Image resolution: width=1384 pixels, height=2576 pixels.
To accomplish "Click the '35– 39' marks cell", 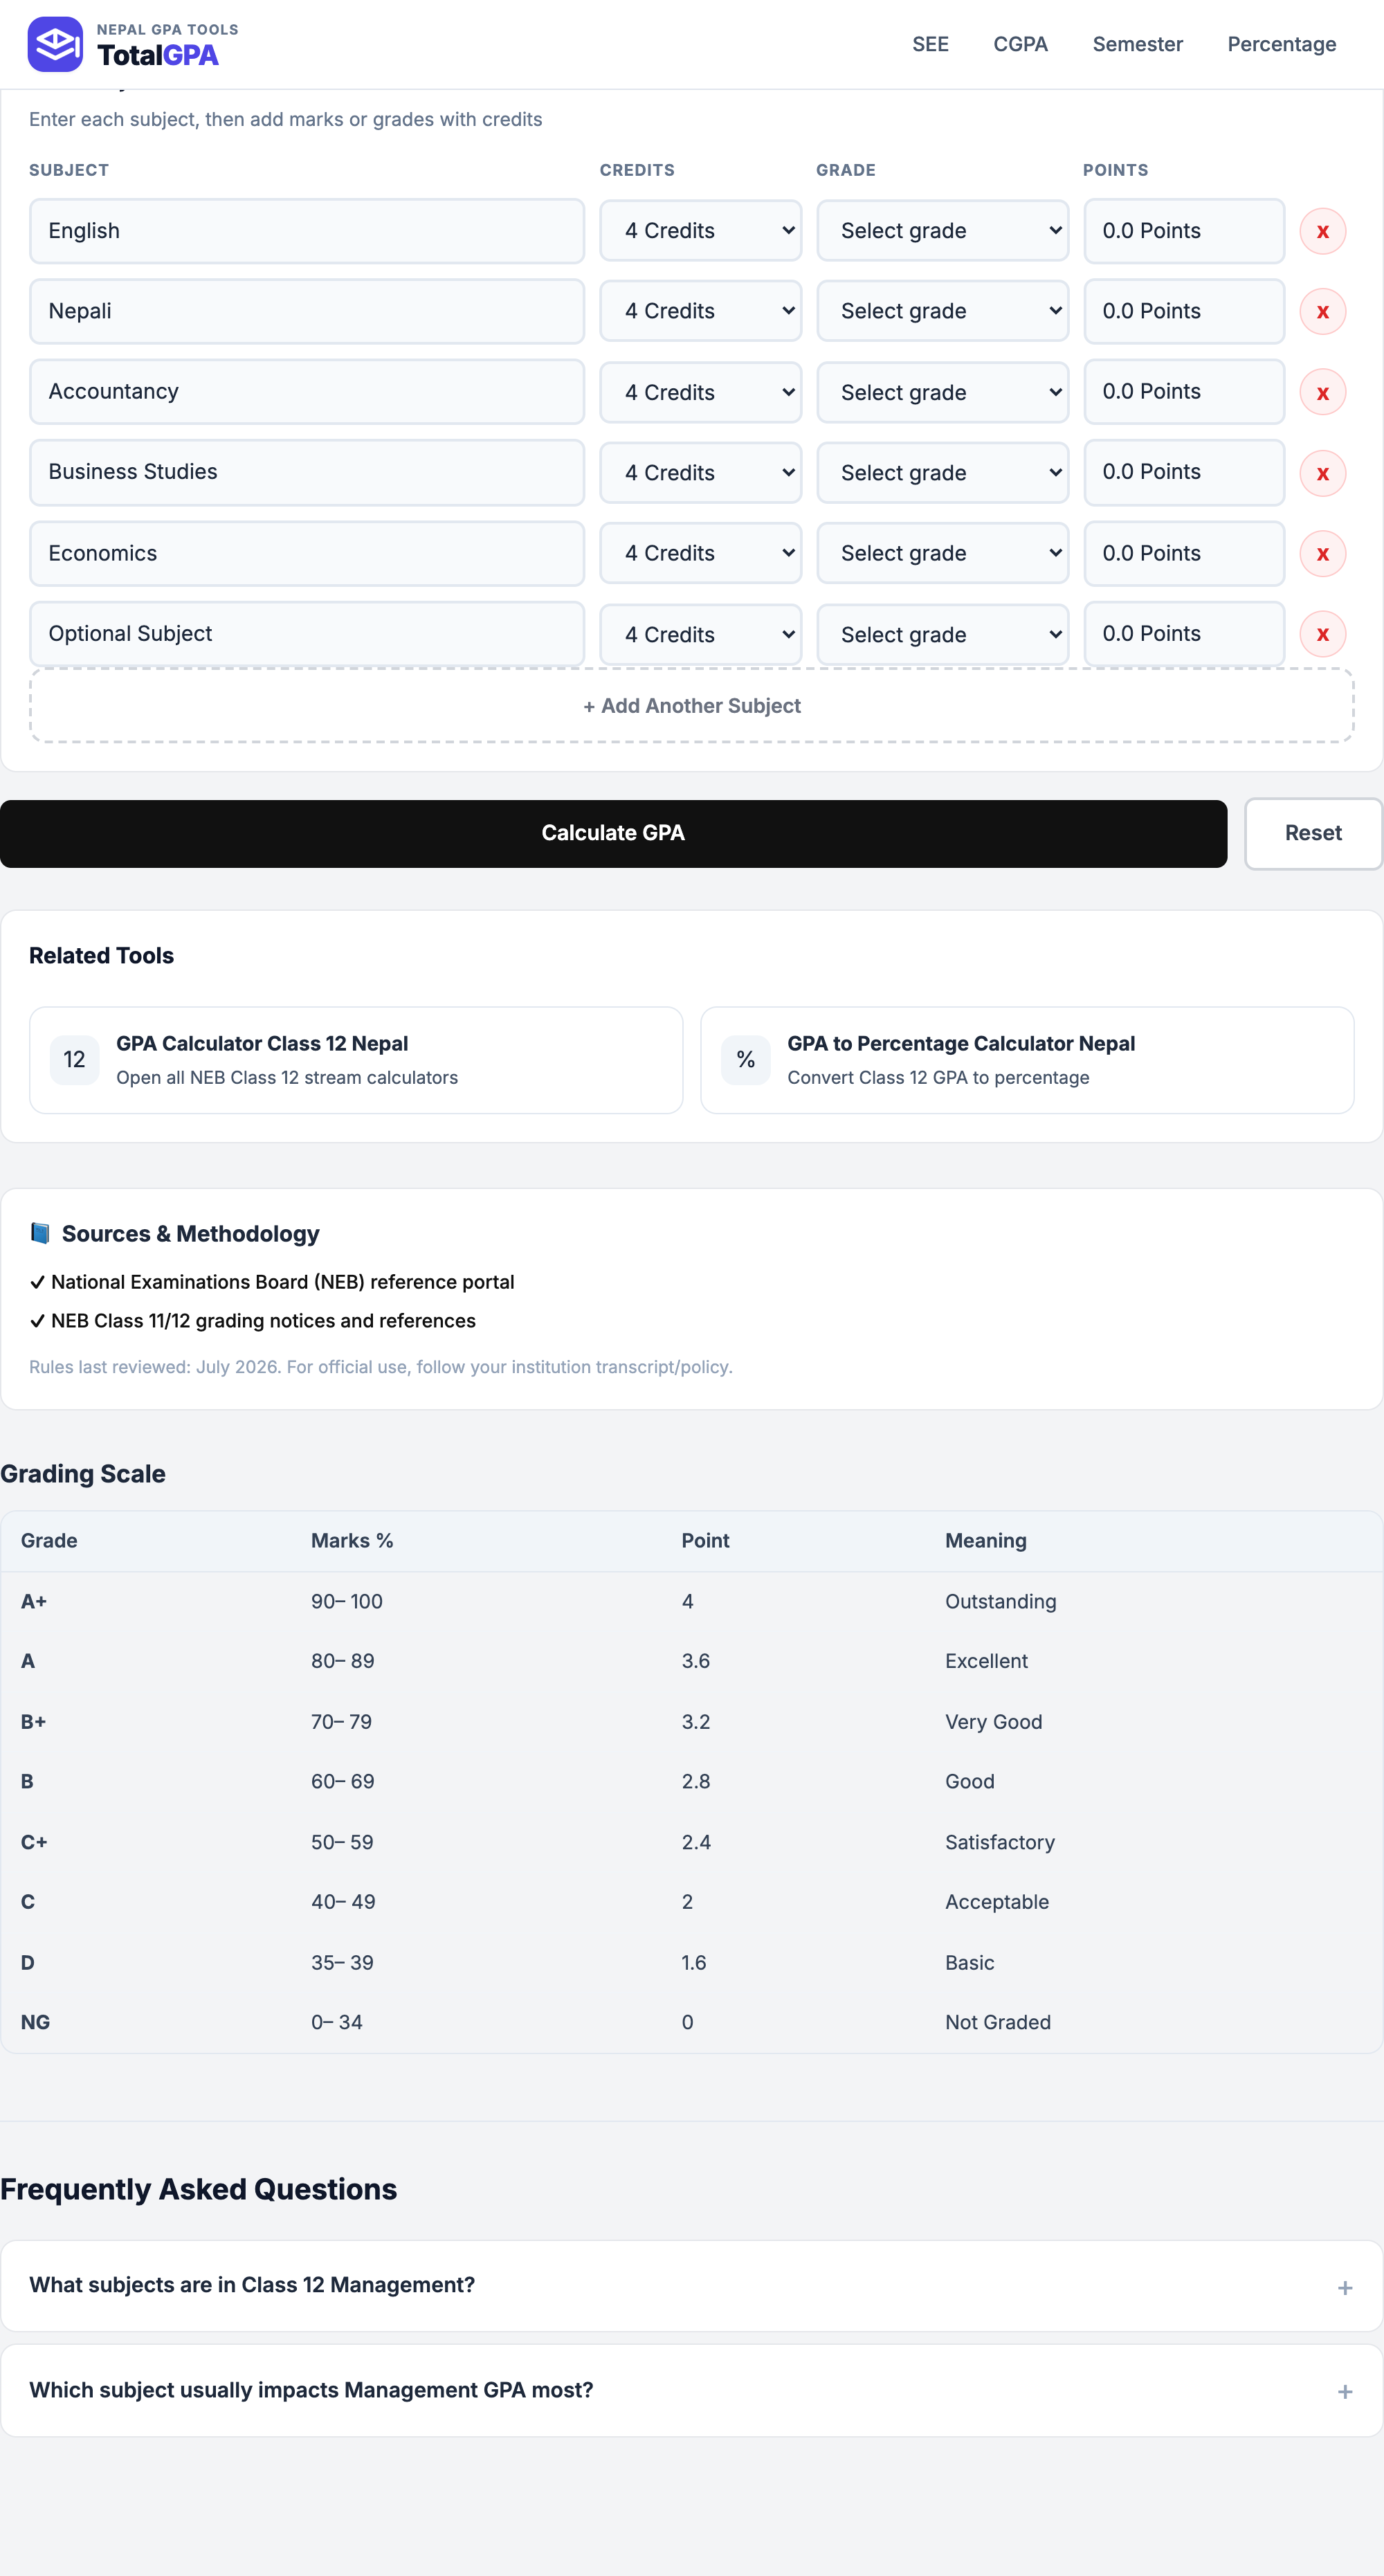I will 342,1962.
